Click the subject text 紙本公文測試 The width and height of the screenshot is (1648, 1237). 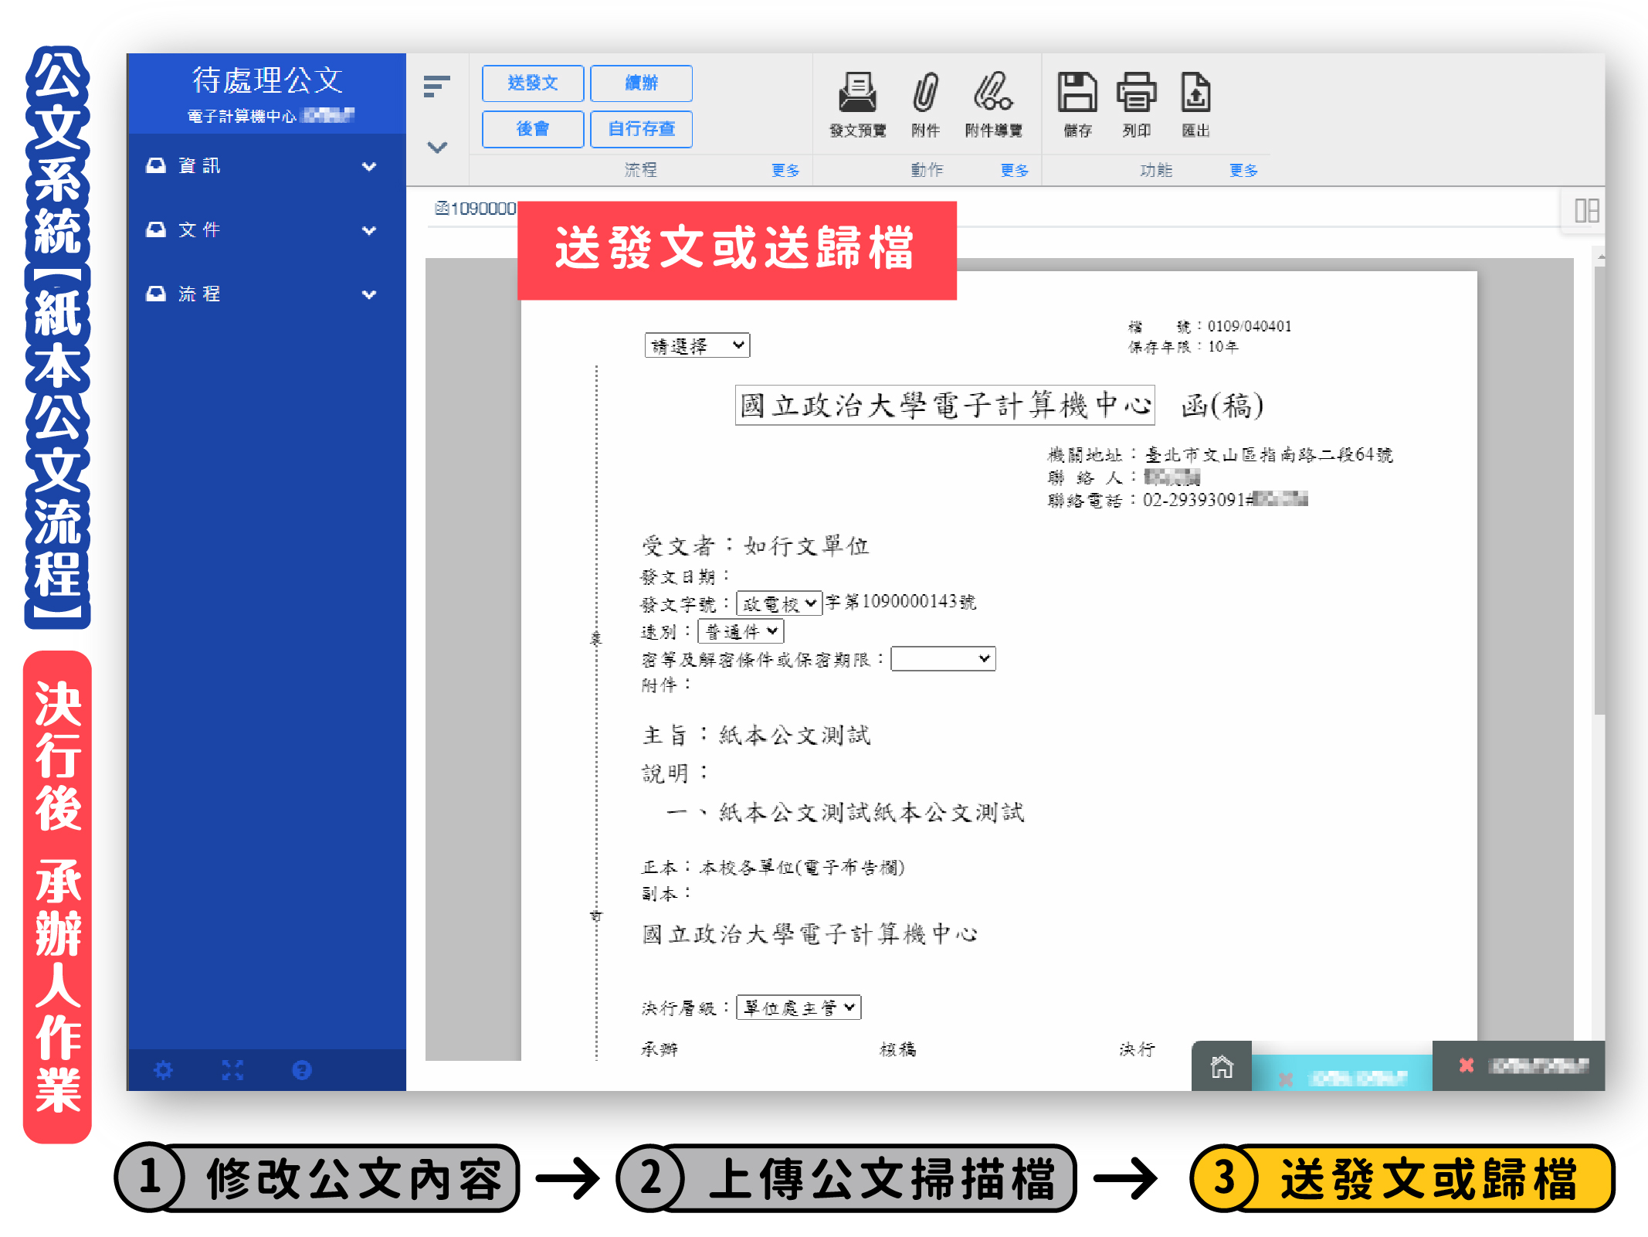click(795, 735)
